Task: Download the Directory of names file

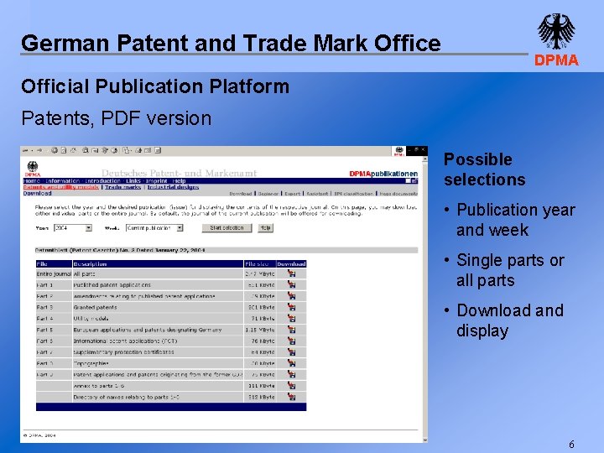Action: [291, 397]
